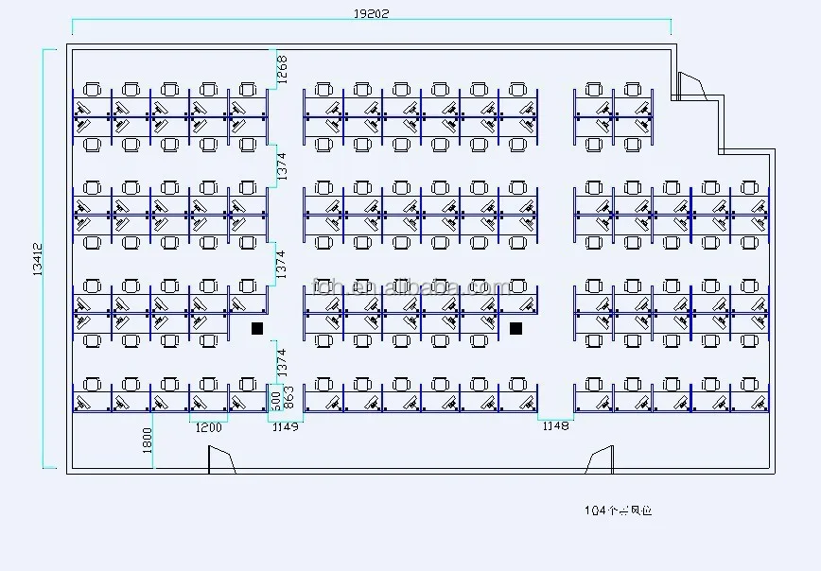Click the 1148 aisle dimension

click(555, 426)
